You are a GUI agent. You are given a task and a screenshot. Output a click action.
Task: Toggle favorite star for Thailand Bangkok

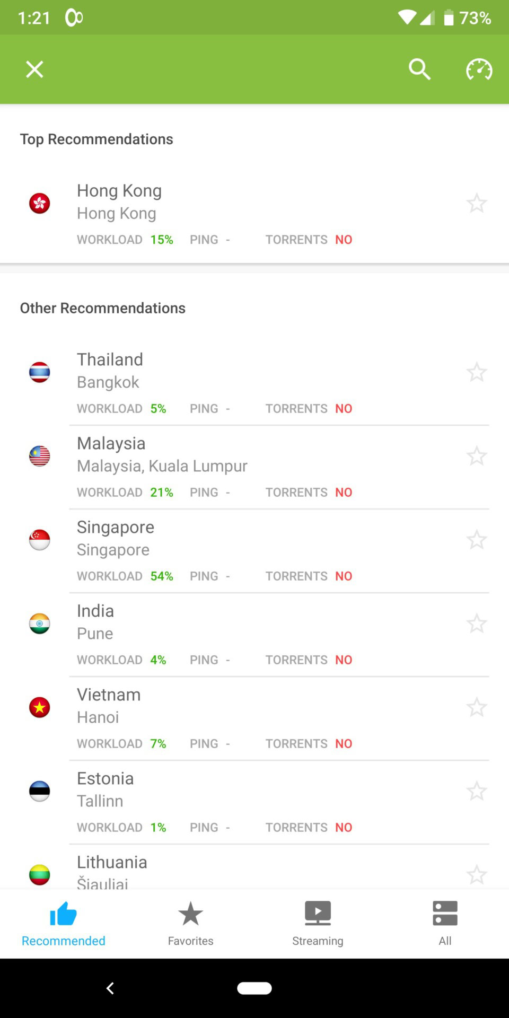pyautogui.click(x=477, y=372)
